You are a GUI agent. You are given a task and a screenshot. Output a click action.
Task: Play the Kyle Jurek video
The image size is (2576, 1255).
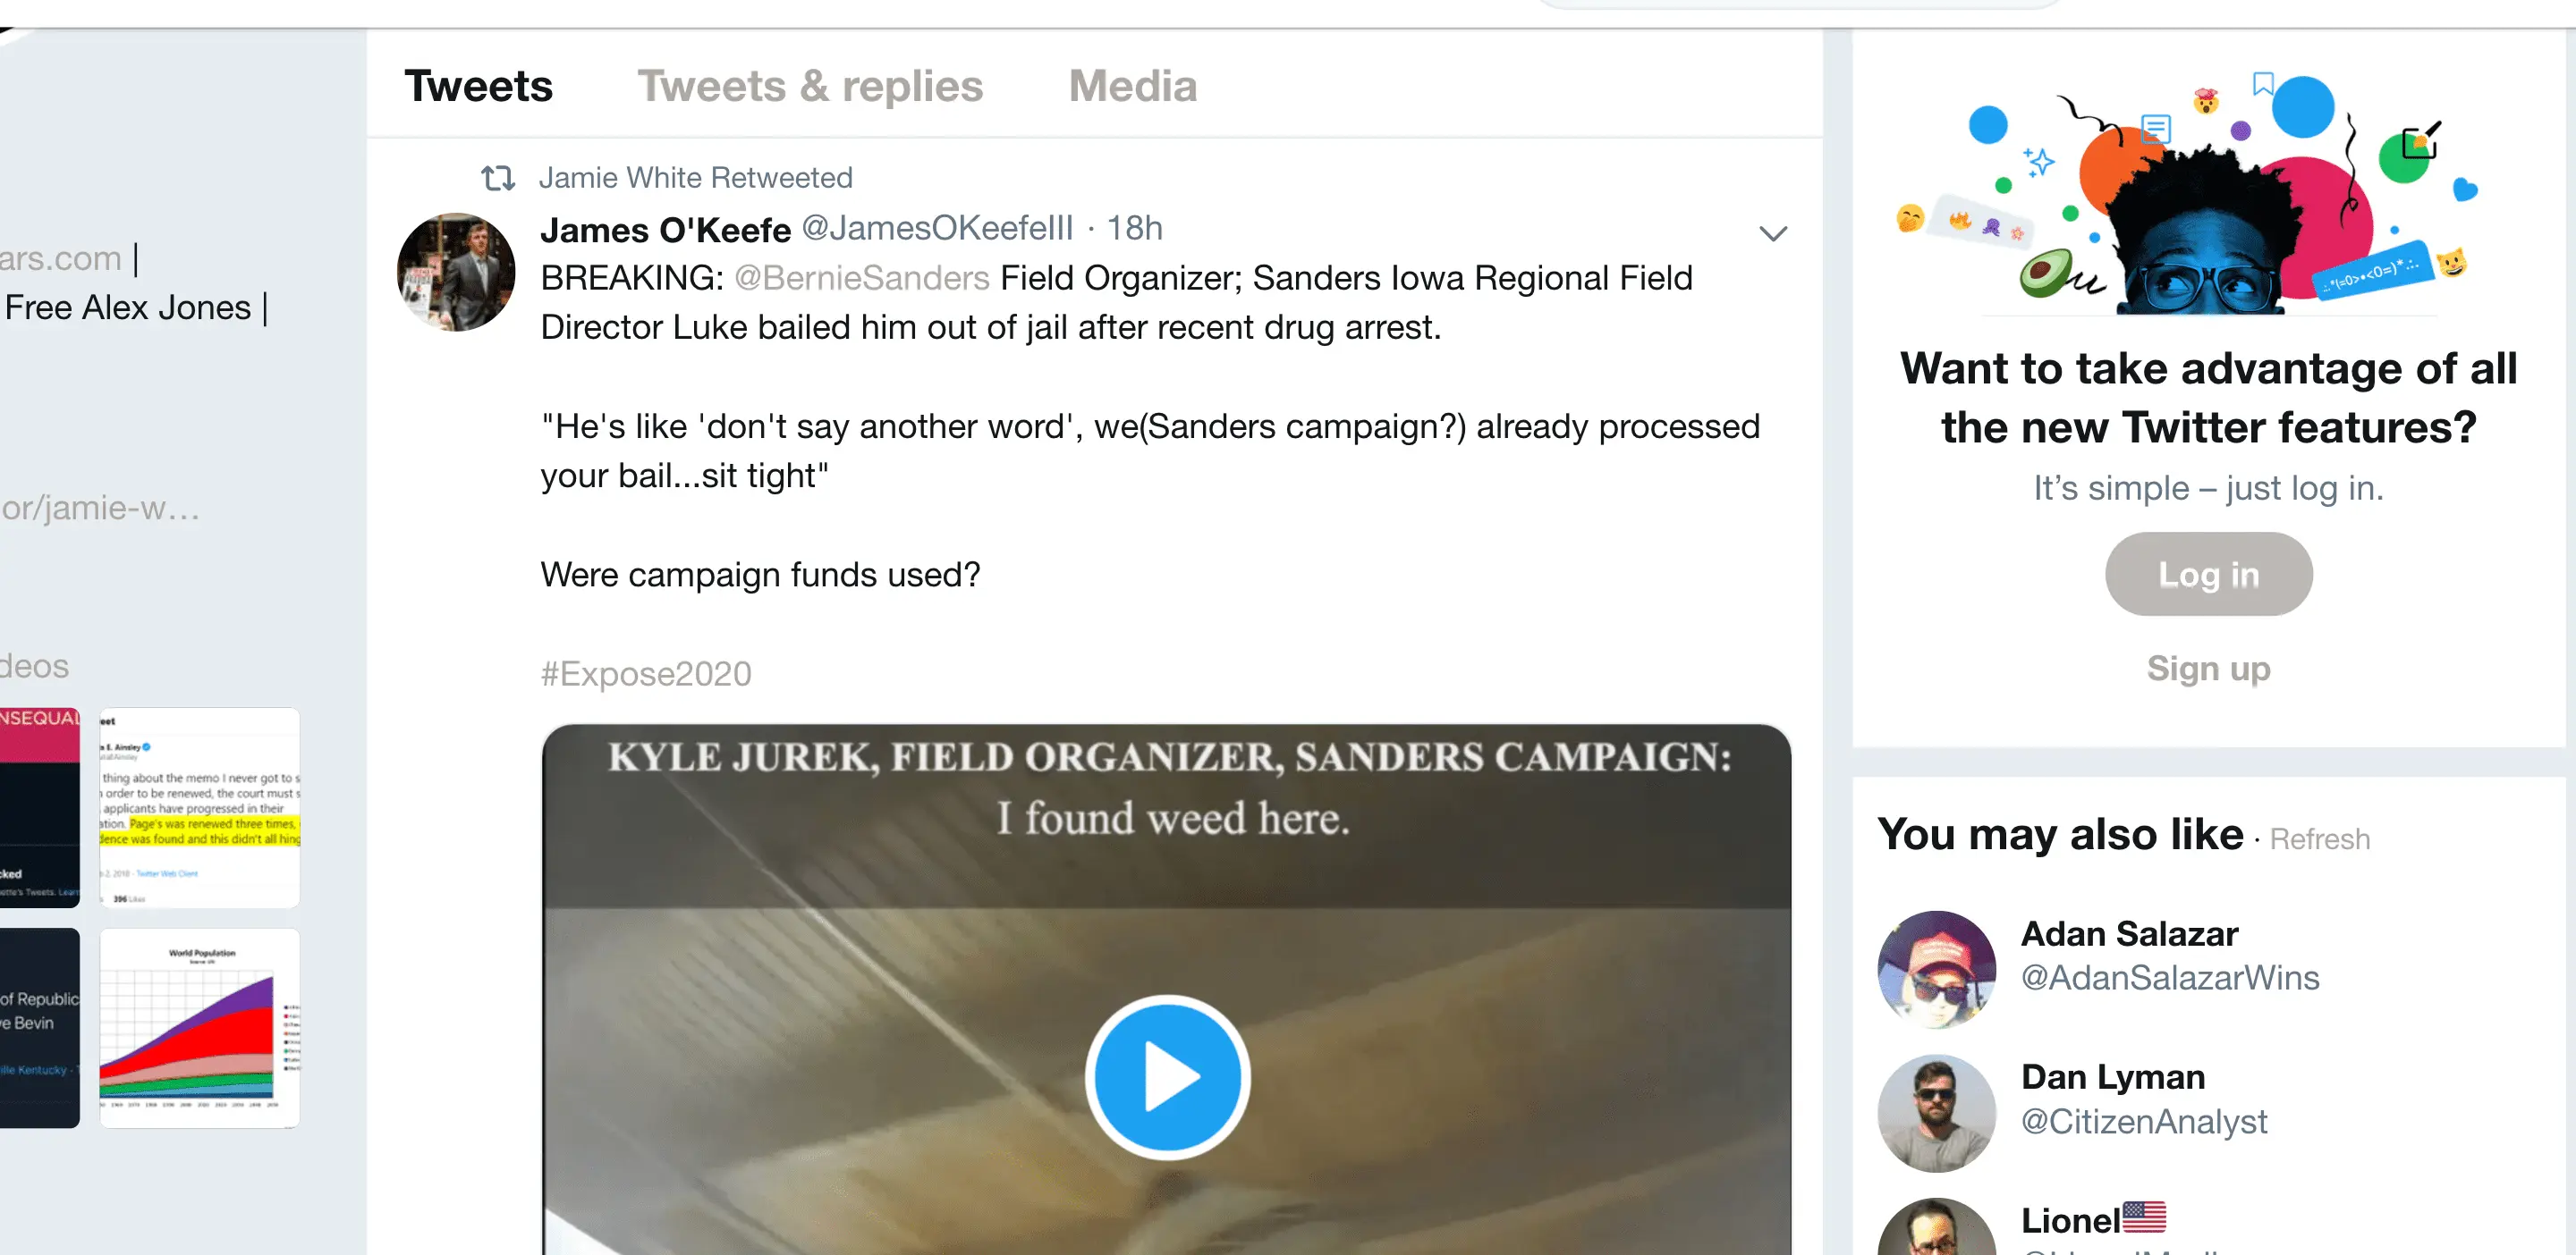click(x=1166, y=1076)
